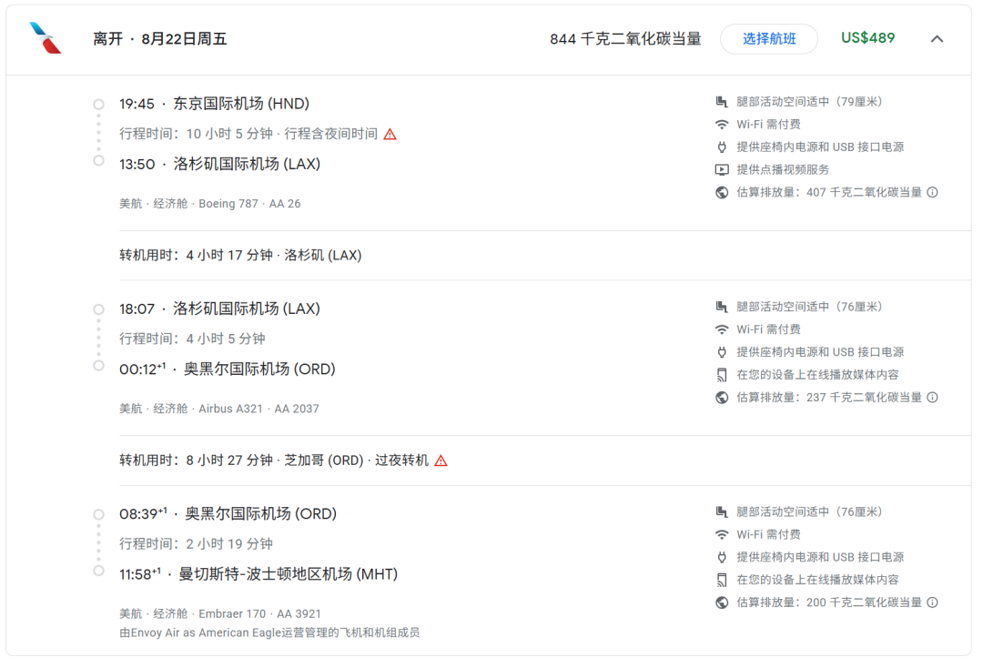
Task: Click the overnight layover warning icon at ORD
Action: tap(441, 461)
